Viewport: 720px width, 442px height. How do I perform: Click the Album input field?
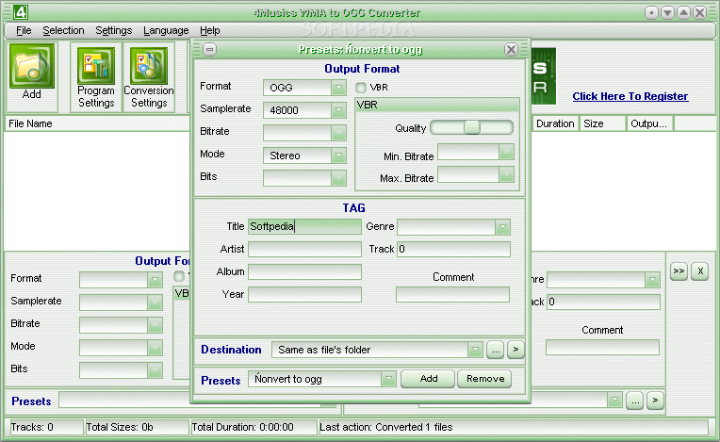[304, 271]
